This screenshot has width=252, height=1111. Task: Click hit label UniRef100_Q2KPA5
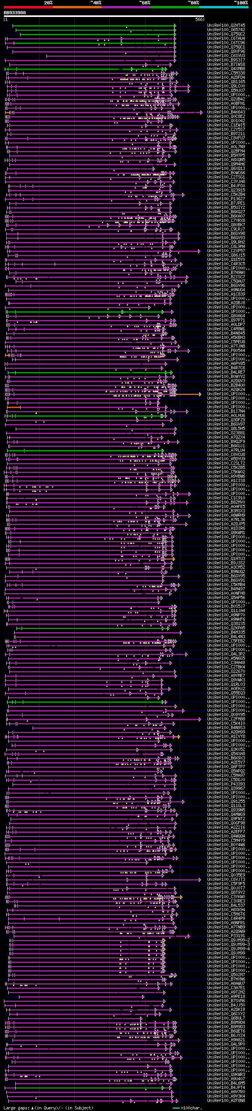click(226, 628)
